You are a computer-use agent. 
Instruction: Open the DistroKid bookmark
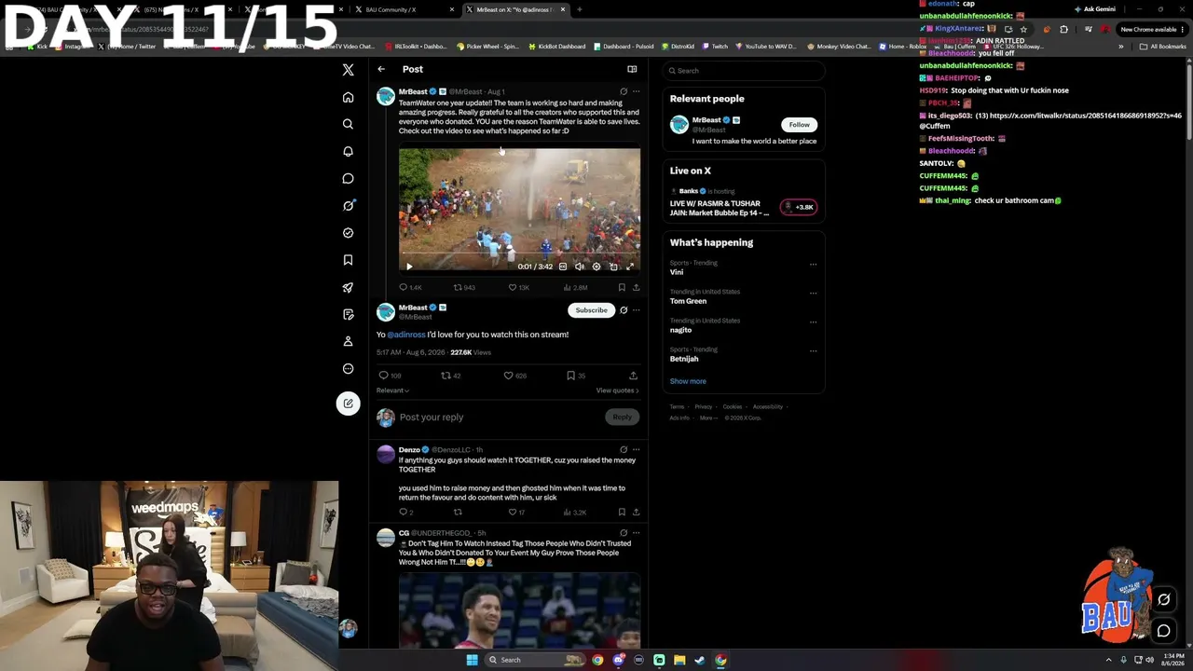678,46
